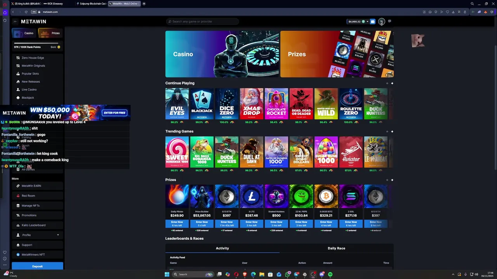Screen dimensions: 497x279
Task: Open WhatsApp from the taskbar
Action: pos(288,274)
